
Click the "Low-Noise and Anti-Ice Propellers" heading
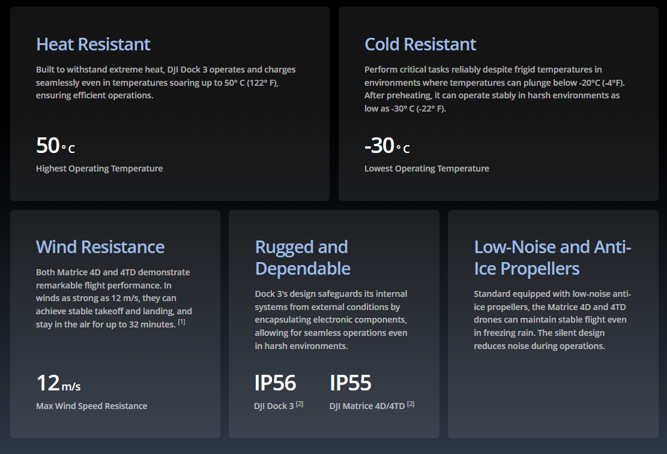click(552, 258)
